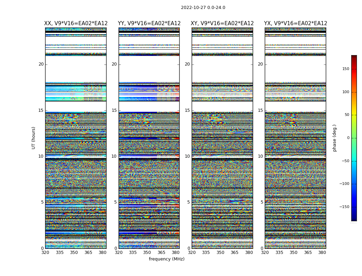Select the YY phase spectrogram plot
Viewport: 362px width, 276px height.
(x=149, y=138)
